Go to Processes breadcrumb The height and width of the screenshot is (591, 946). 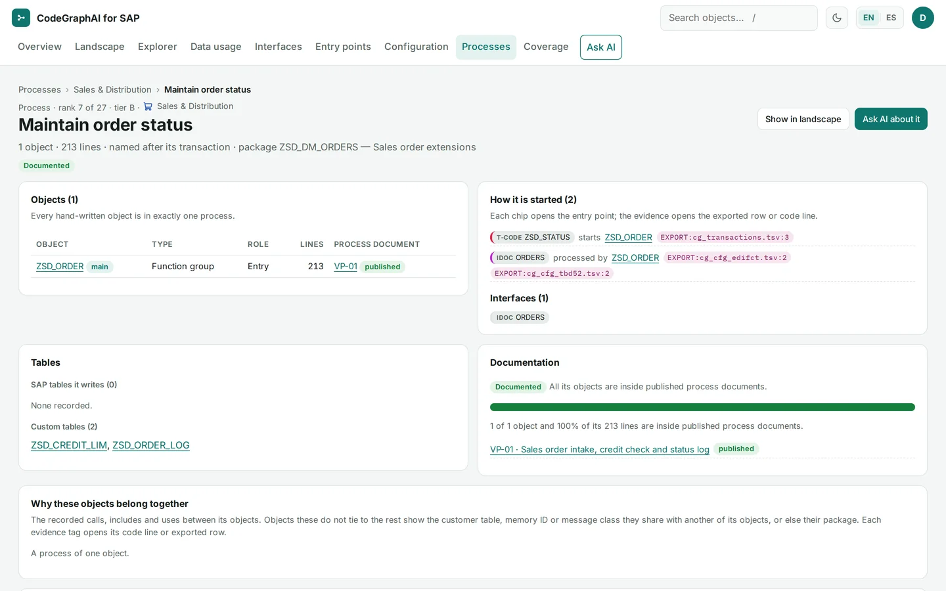pyautogui.click(x=39, y=90)
